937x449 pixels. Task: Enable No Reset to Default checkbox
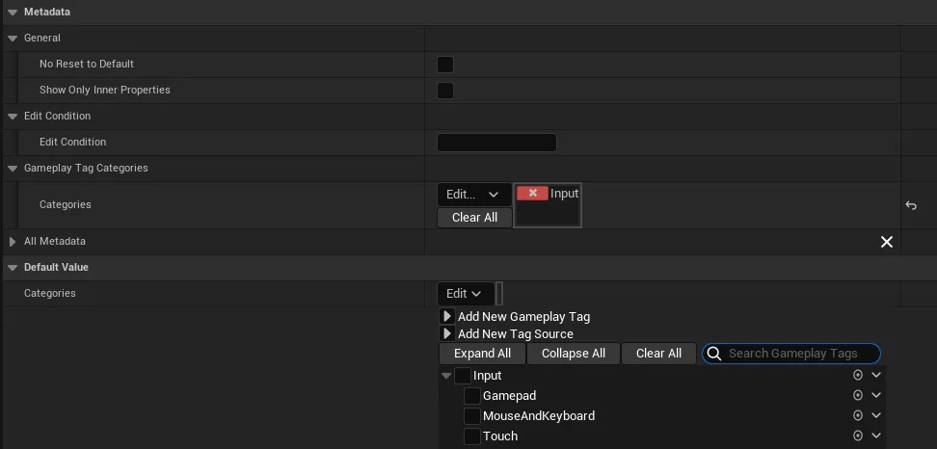coord(445,65)
